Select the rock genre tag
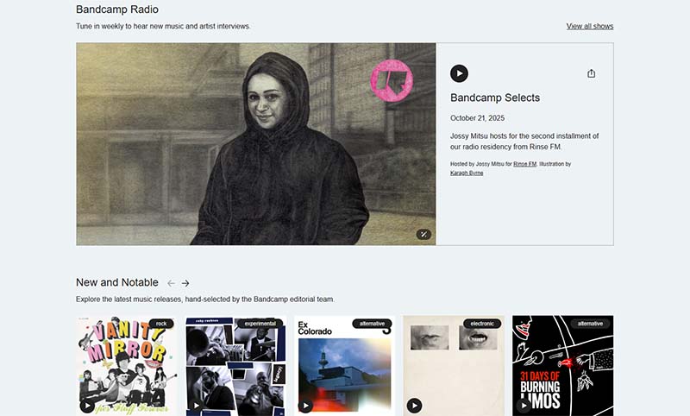690x416 pixels. click(161, 324)
